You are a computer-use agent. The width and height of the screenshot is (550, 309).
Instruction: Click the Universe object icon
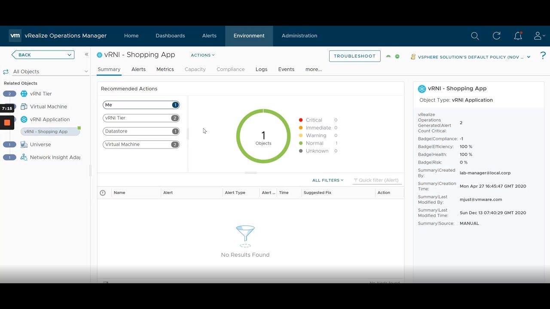coord(24,145)
